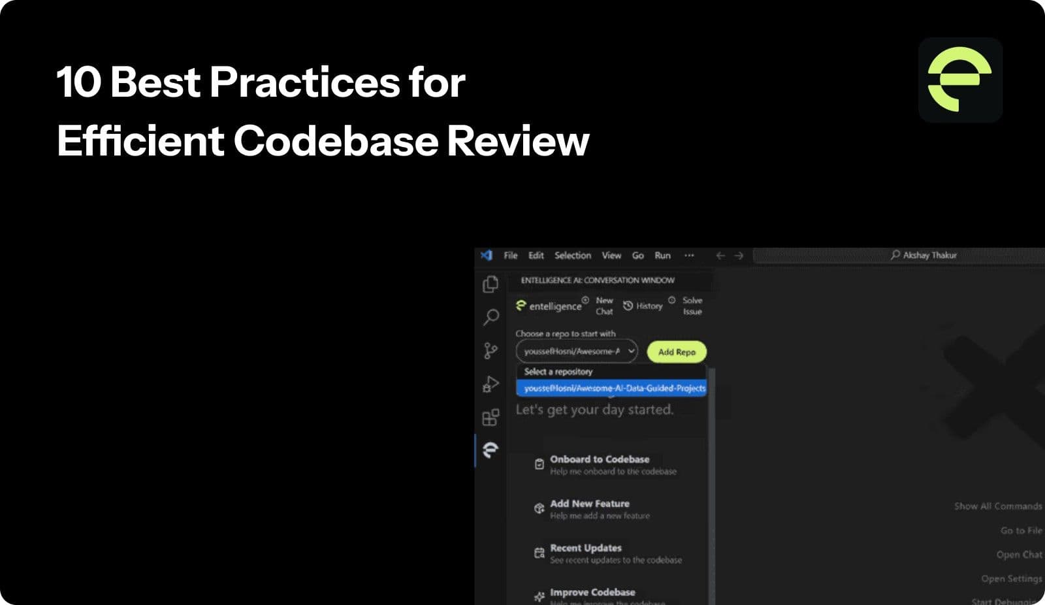Click 'Let's get your day started.' text
The width and height of the screenshot is (1045, 605).
point(594,410)
